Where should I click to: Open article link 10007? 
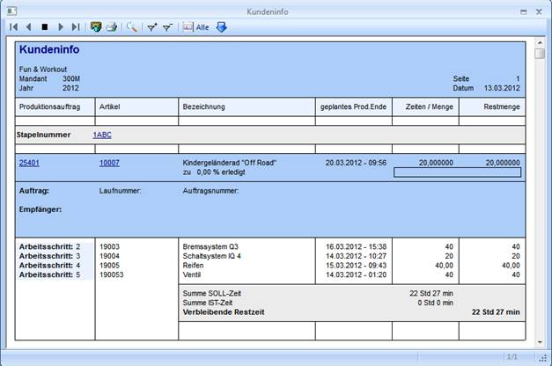109,163
